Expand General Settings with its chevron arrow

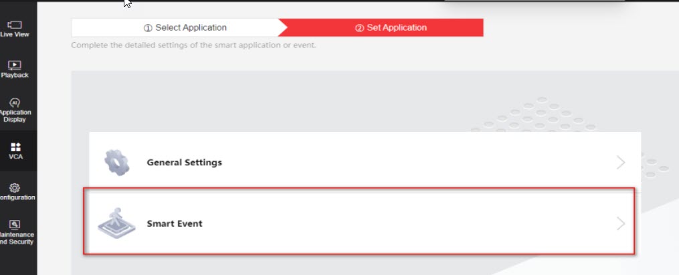621,162
